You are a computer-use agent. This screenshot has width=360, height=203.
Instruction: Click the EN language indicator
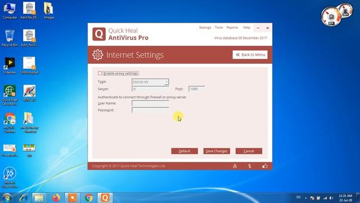click(298, 197)
